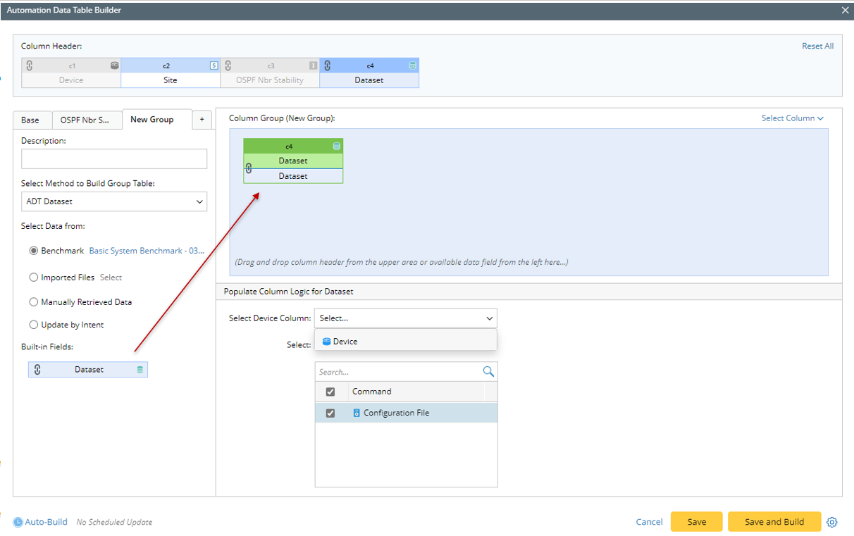This screenshot has height=536, width=854.
Task: Click the Built-in Dataset field label
Action: point(89,370)
